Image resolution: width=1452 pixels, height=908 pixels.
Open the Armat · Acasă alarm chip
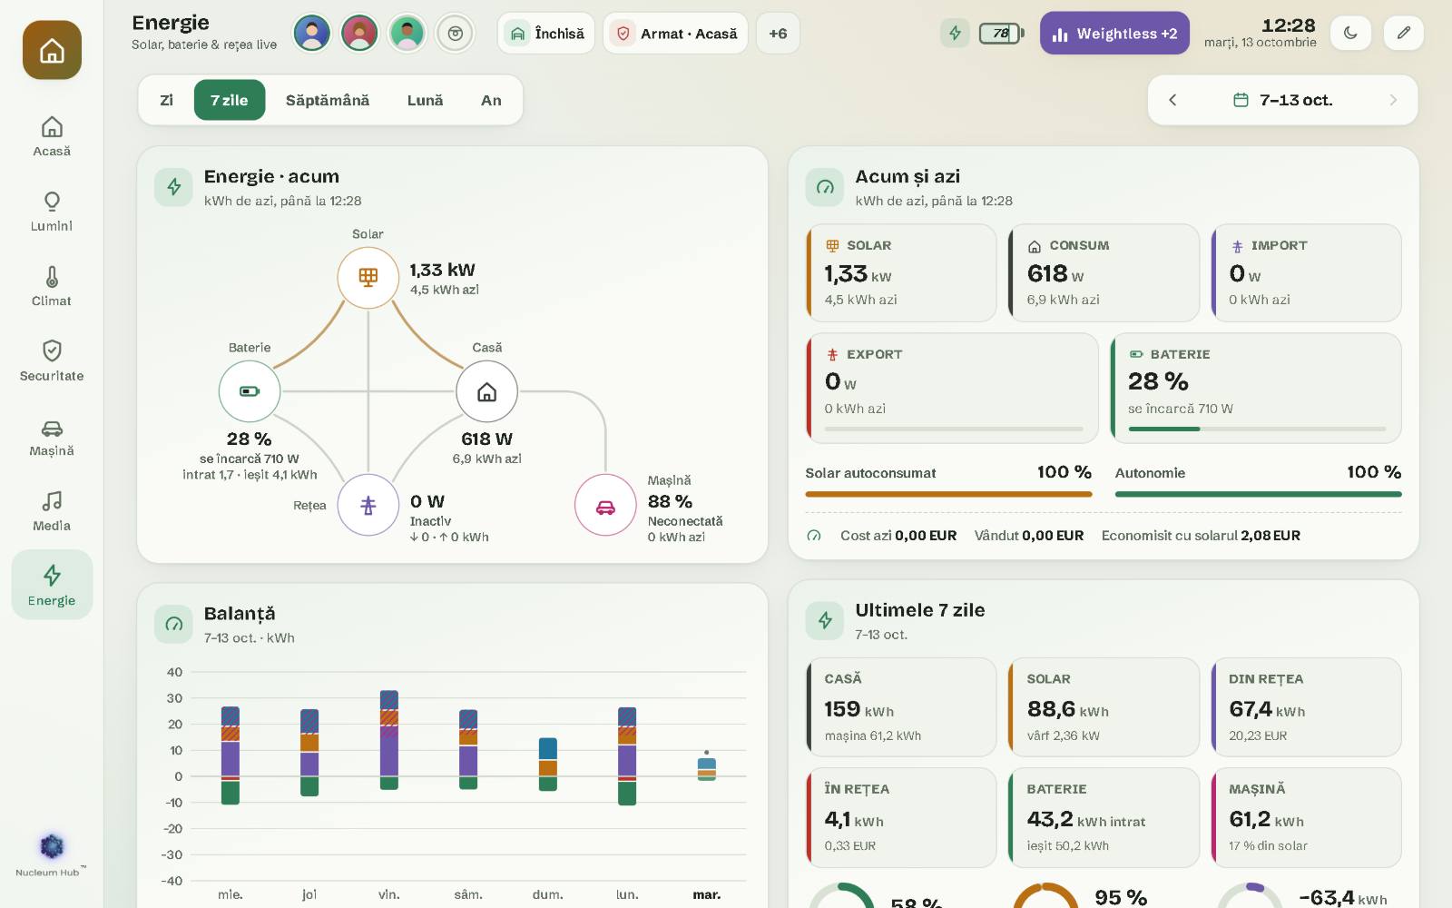click(676, 34)
